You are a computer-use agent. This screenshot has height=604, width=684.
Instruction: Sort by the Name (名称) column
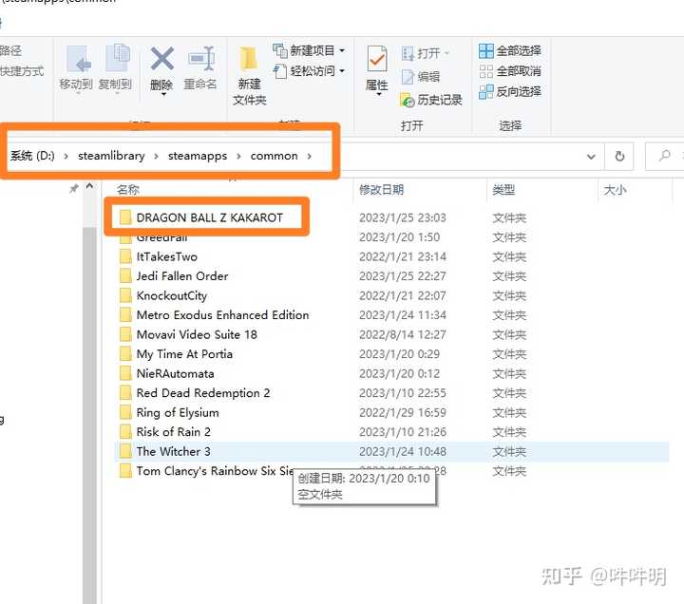pyautogui.click(x=128, y=190)
